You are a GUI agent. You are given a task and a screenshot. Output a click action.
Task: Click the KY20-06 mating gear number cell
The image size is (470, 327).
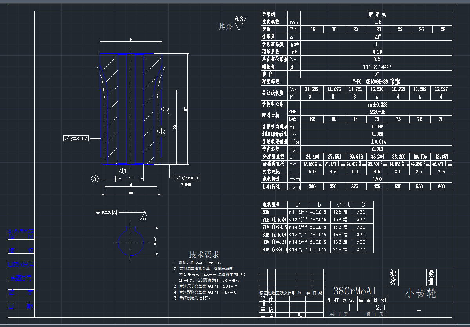377,111
